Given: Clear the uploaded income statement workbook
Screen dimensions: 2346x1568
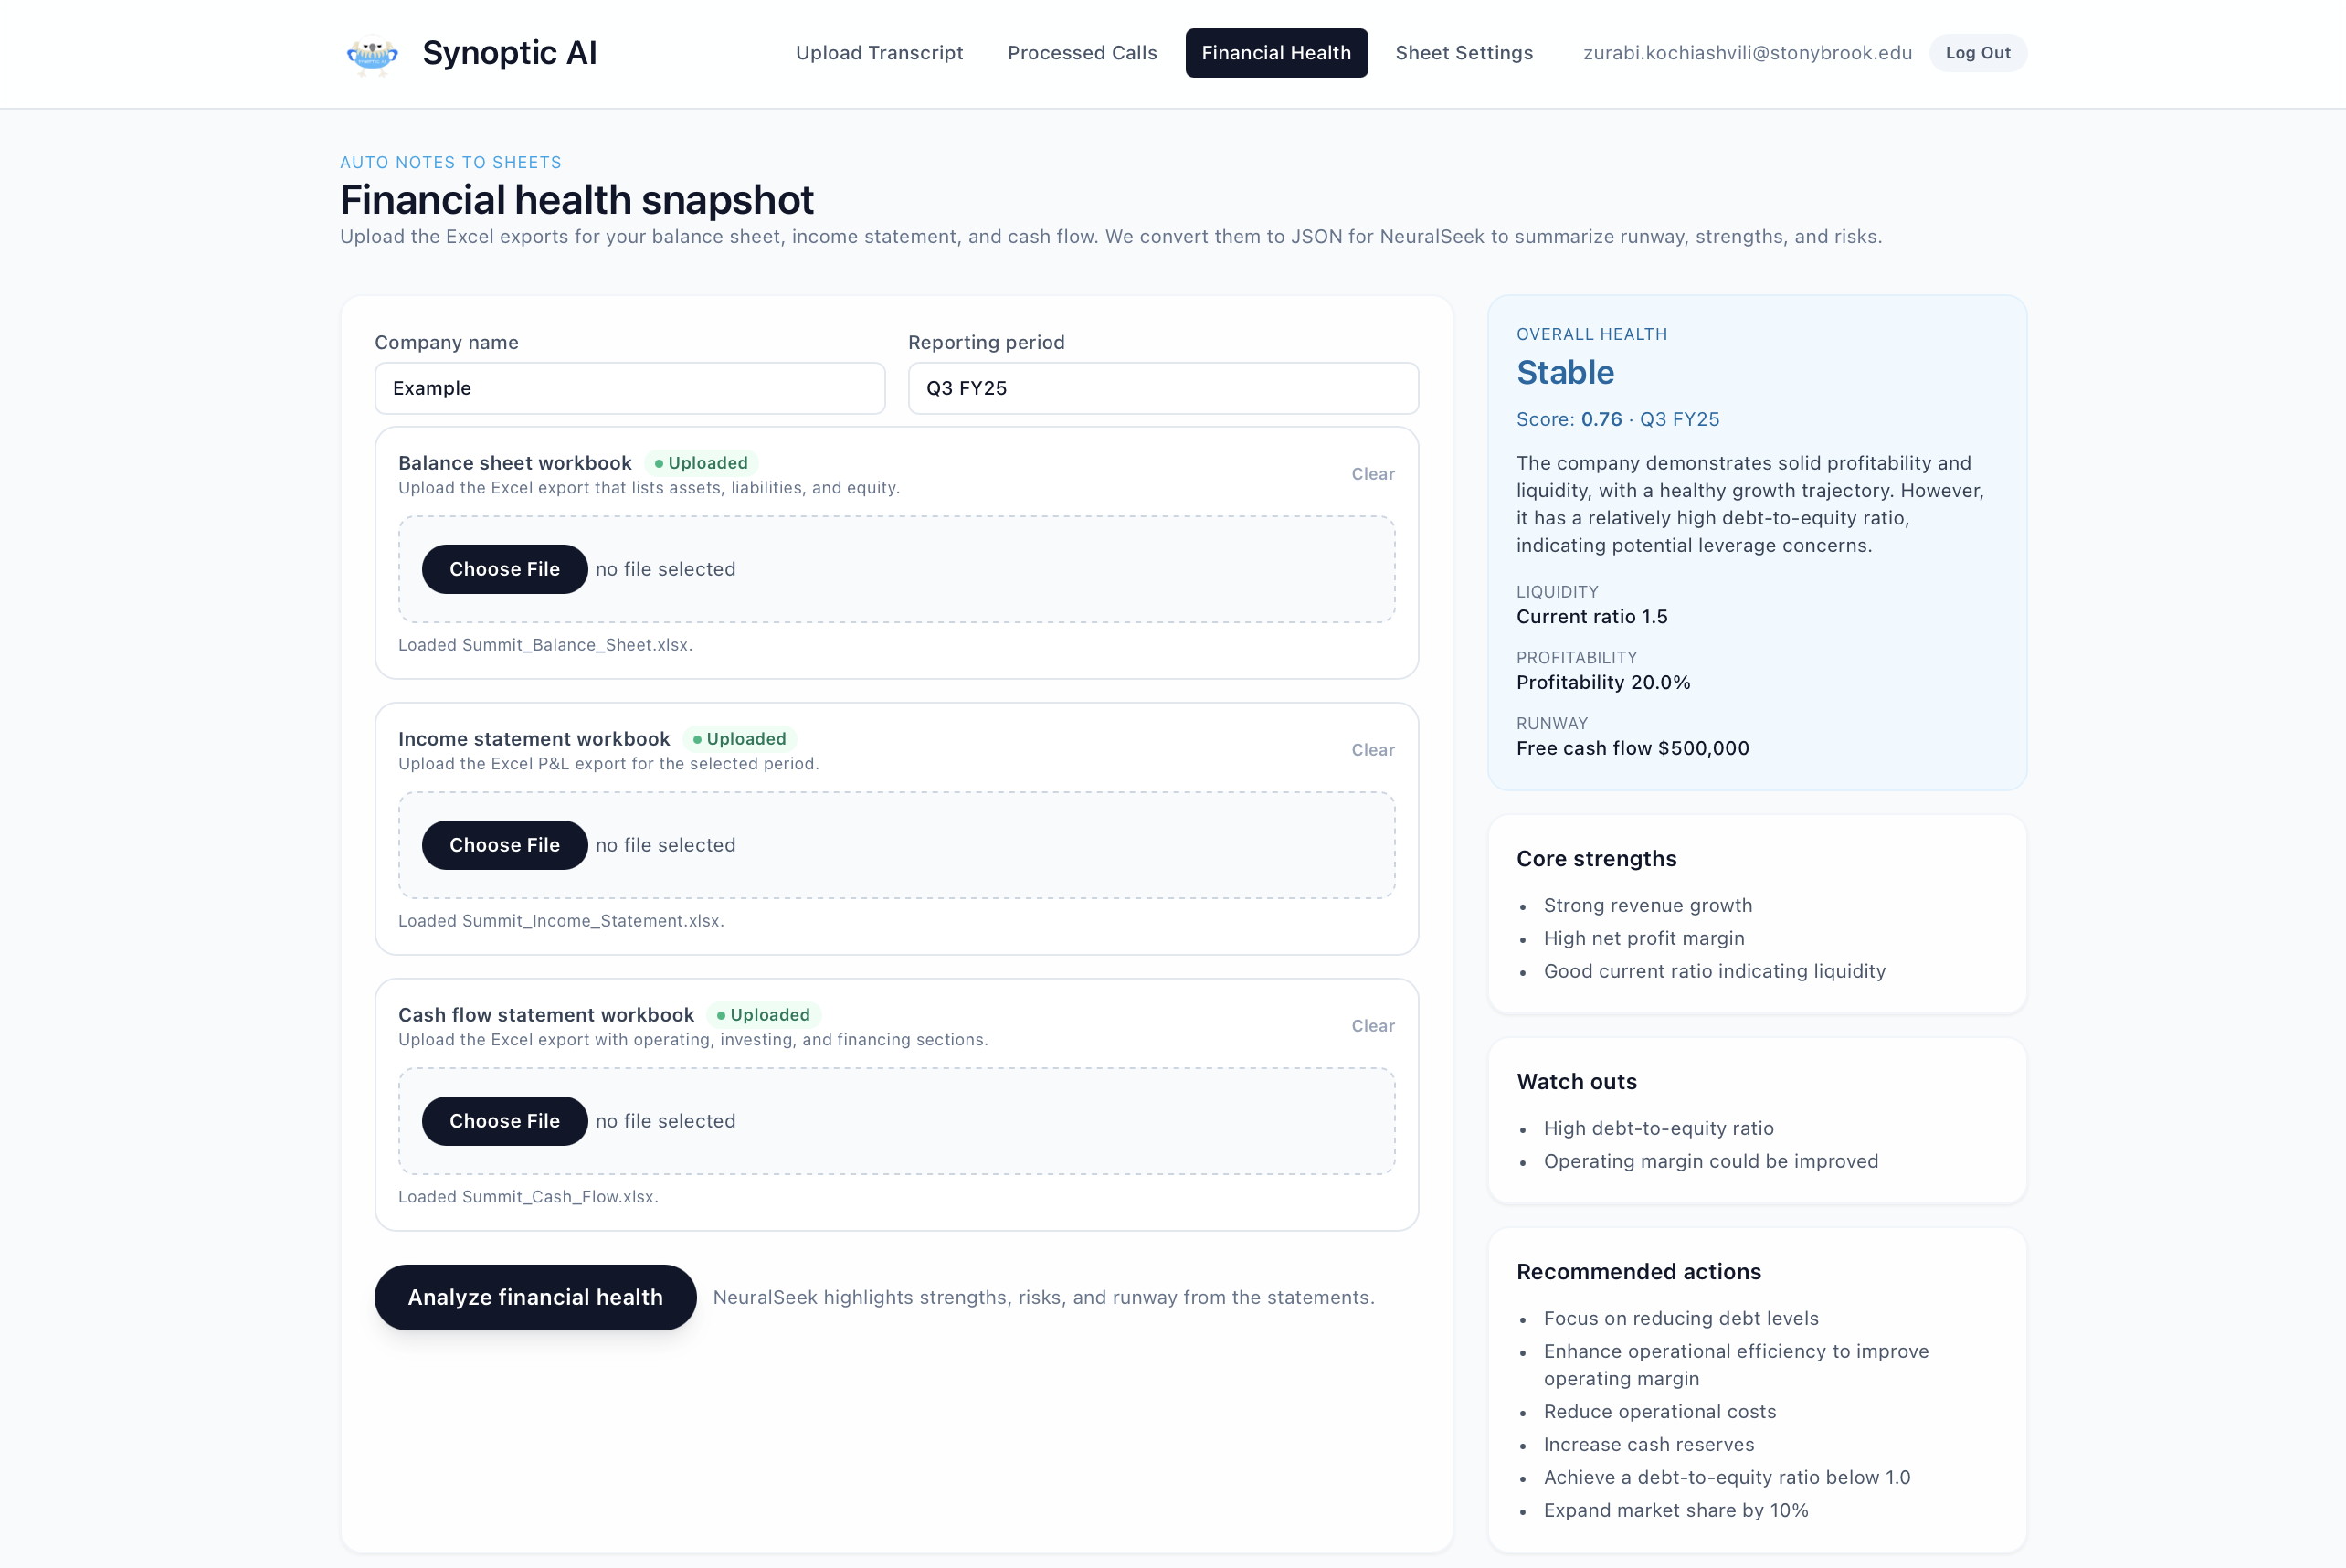Looking at the screenshot, I should (1372, 750).
